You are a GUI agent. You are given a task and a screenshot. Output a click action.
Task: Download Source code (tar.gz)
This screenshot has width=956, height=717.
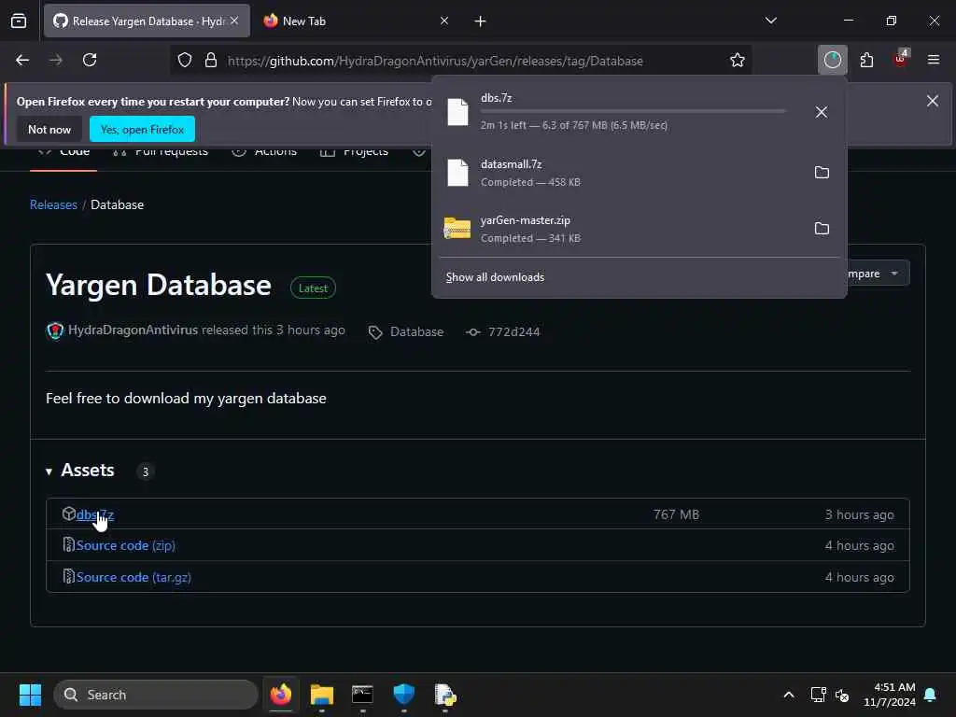134,577
